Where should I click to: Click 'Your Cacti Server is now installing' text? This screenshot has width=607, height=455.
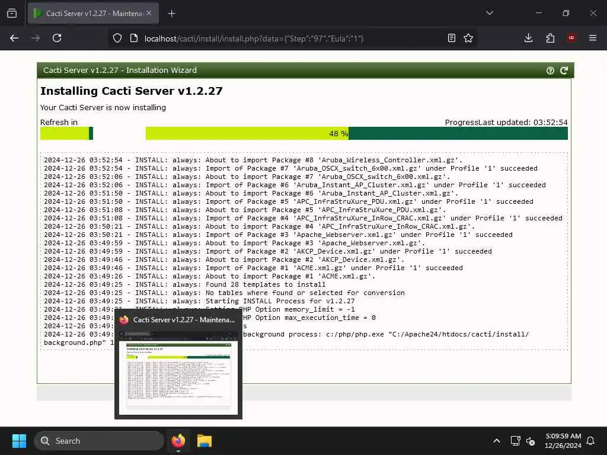point(103,108)
